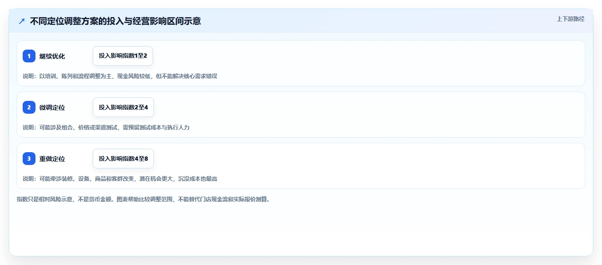Viewport: 602px width, 265px height.
Task: Select the 投入影响指数2至4 pill
Action: point(123,107)
